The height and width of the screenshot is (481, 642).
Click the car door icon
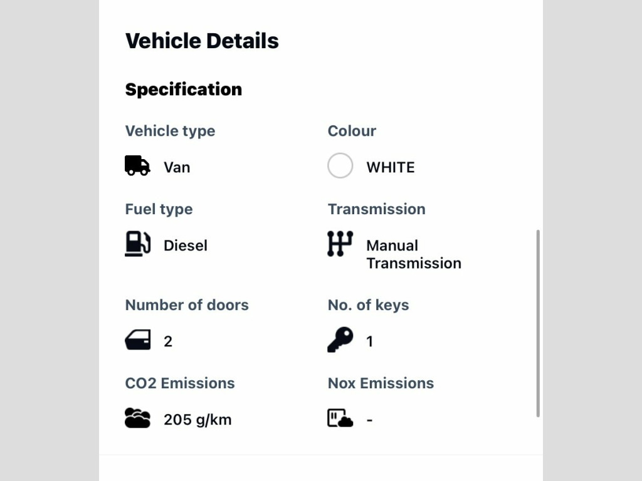pos(137,340)
